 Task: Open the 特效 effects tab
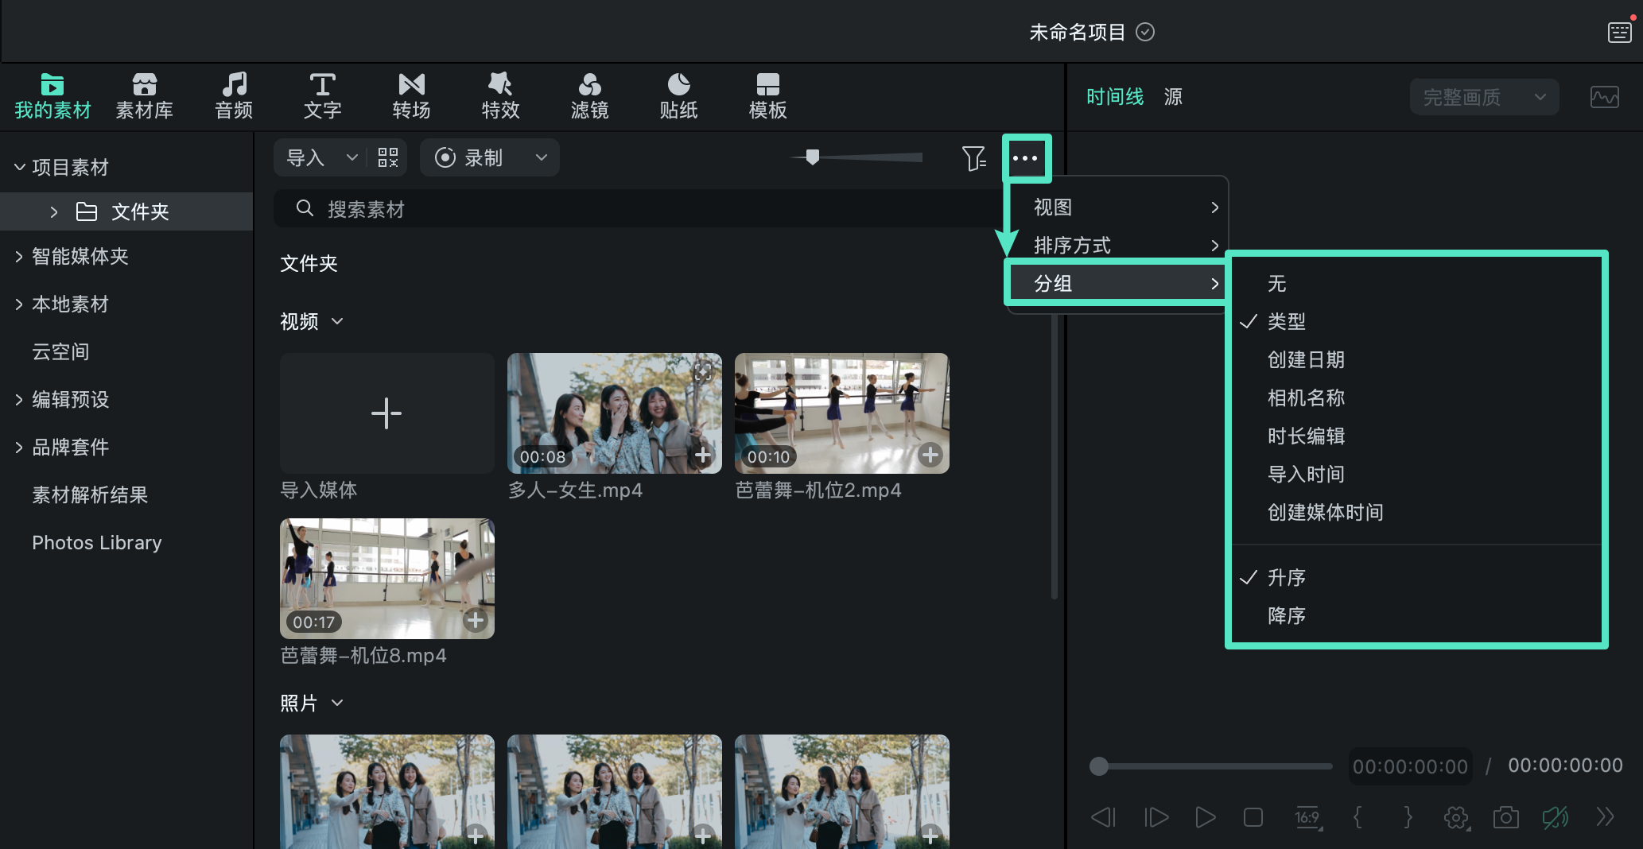coord(500,96)
